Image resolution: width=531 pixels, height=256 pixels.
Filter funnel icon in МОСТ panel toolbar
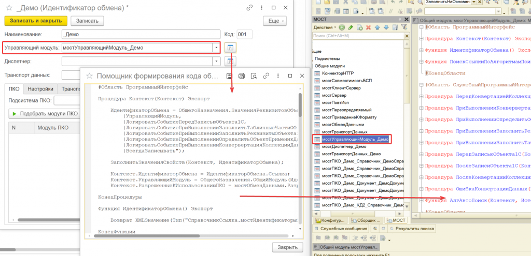(x=403, y=27)
